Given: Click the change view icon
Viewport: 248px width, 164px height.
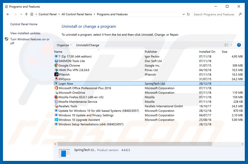Looking at the screenshot, I should coord(226,45).
